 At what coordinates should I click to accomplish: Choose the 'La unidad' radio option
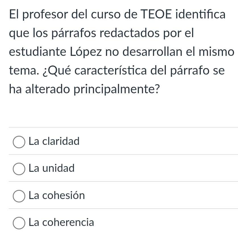coord(19,169)
